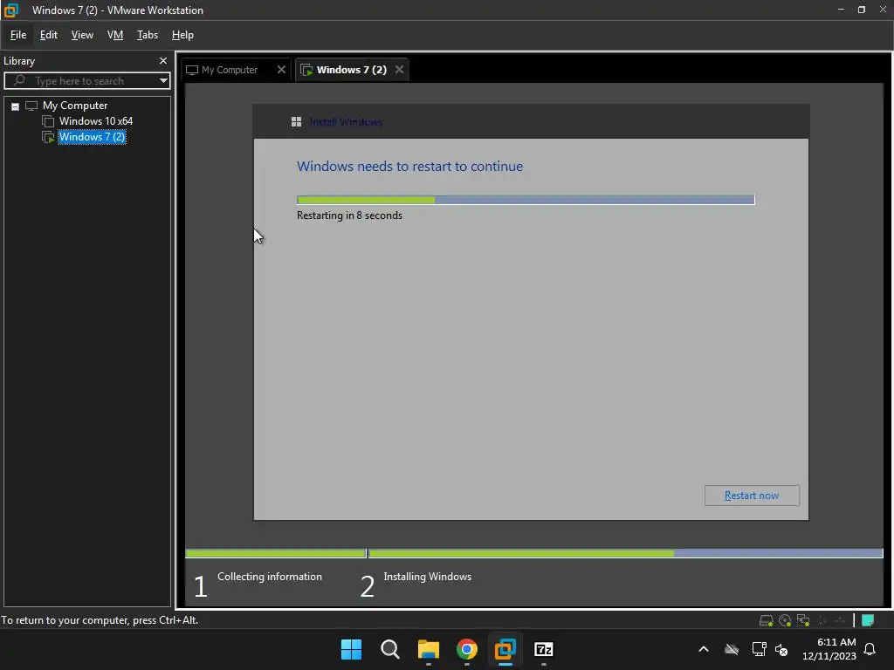Show hidden tray icons chevron
This screenshot has width=894, height=670.
point(704,649)
